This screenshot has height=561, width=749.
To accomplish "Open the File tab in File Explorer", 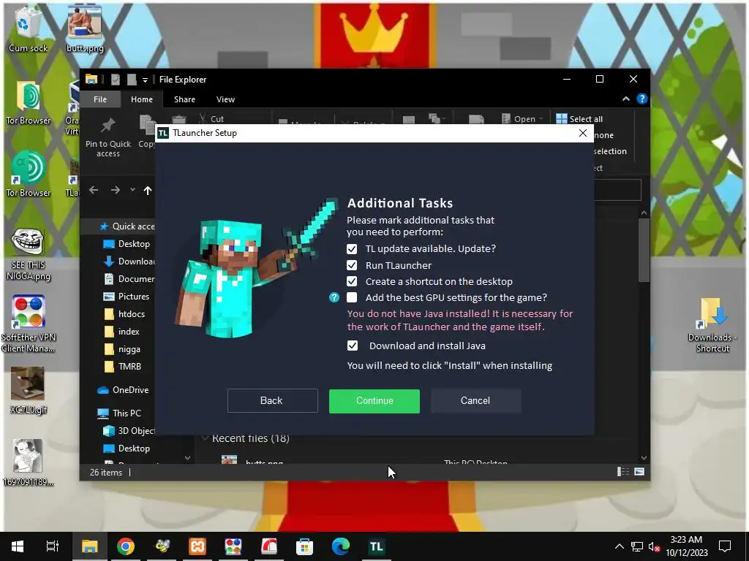I will (100, 99).
